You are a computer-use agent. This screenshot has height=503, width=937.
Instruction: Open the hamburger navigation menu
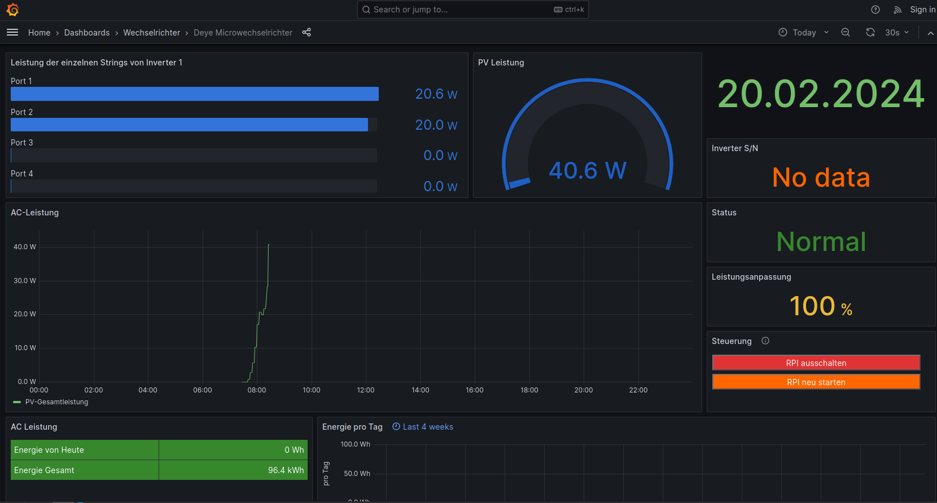12,33
